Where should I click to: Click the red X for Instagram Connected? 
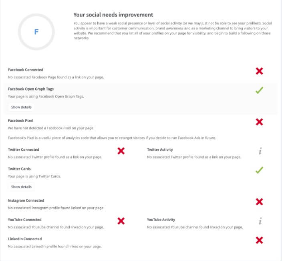click(259, 202)
